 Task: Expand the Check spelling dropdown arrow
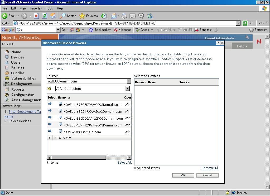click(x=152, y=30)
